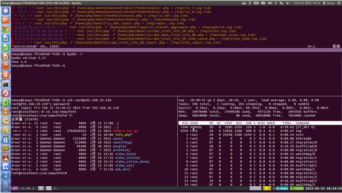Click the green 3.7G35% memory indicator
Viewport: 342px width, 193px height.
click(x=297, y=188)
